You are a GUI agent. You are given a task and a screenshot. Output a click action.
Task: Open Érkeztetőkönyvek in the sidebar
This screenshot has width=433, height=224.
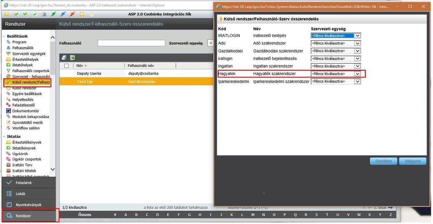click(27, 143)
